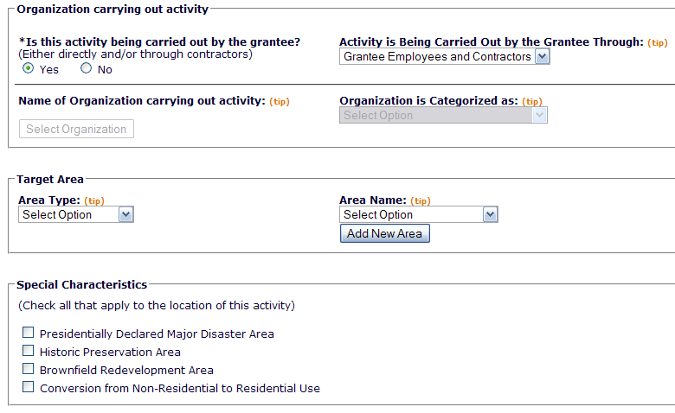Click the Grantee Through dropdown arrow
675x413 pixels.
(x=543, y=57)
